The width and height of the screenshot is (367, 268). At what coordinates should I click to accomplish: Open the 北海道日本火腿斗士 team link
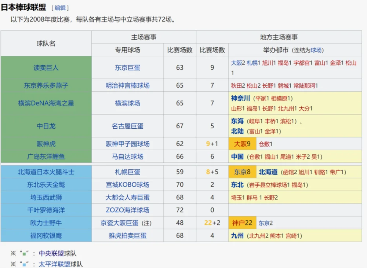[x=46, y=172]
